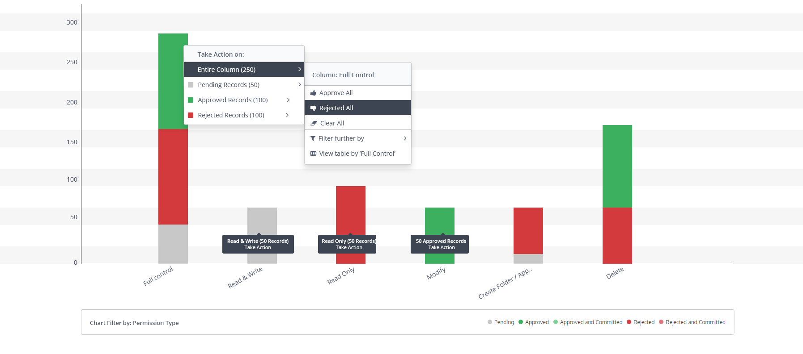
Task: Select Rejected All menu entry
Action: (x=336, y=108)
